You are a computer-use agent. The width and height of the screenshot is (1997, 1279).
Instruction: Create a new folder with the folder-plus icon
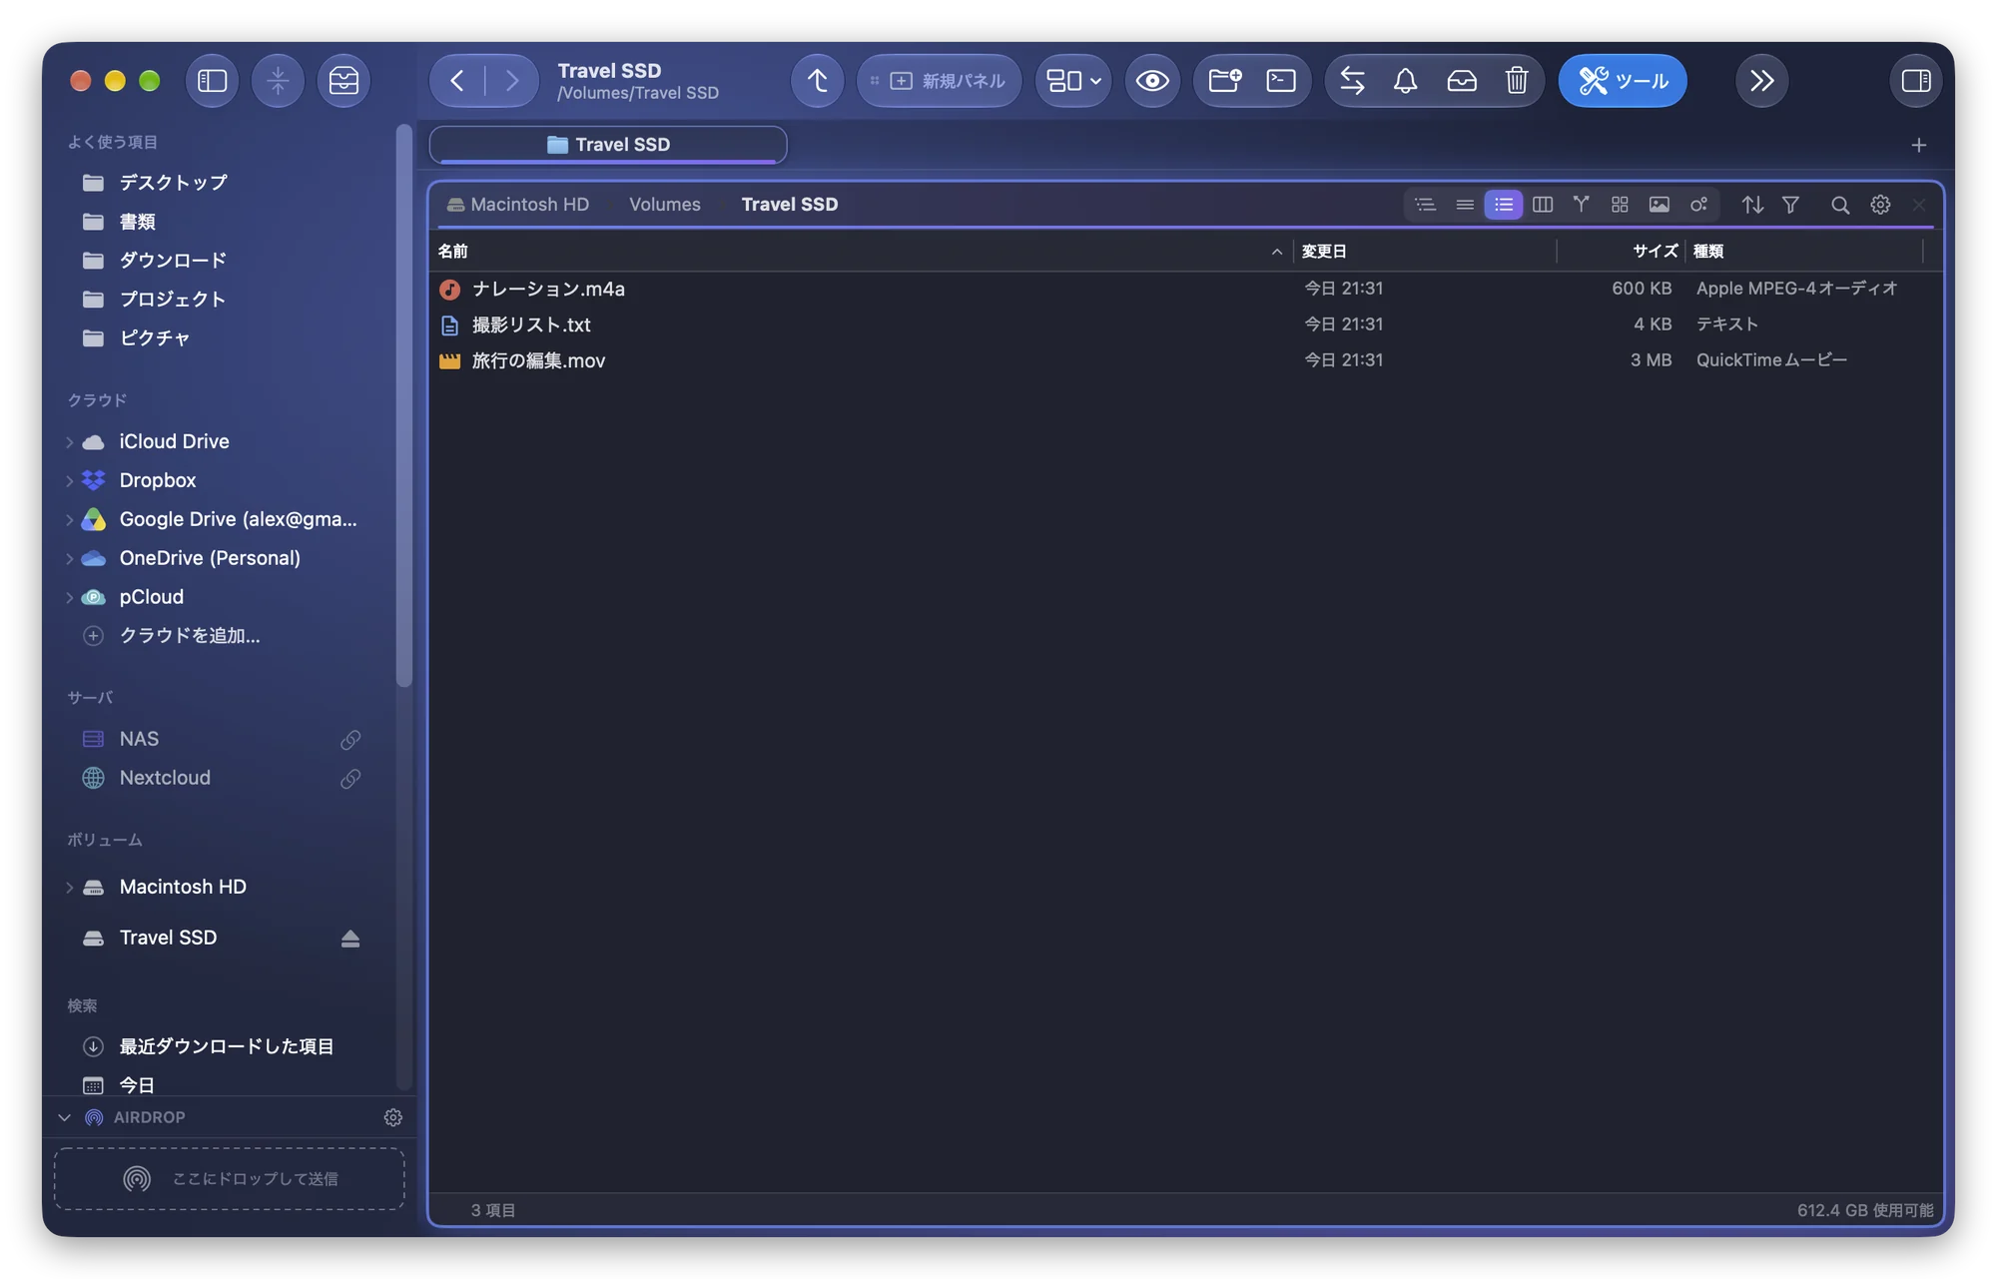click(x=1224, y=81)
